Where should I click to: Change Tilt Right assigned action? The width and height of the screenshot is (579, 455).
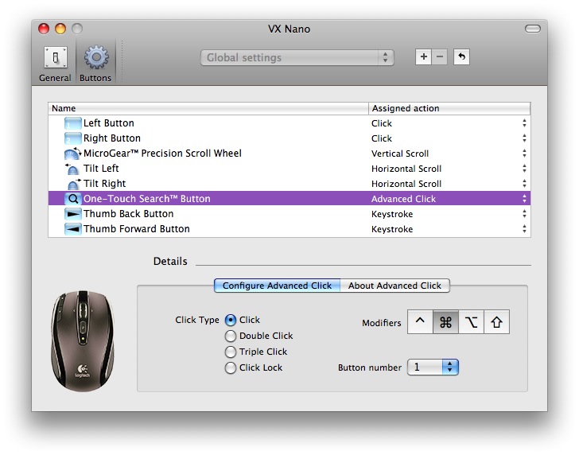tap(524, 184)
